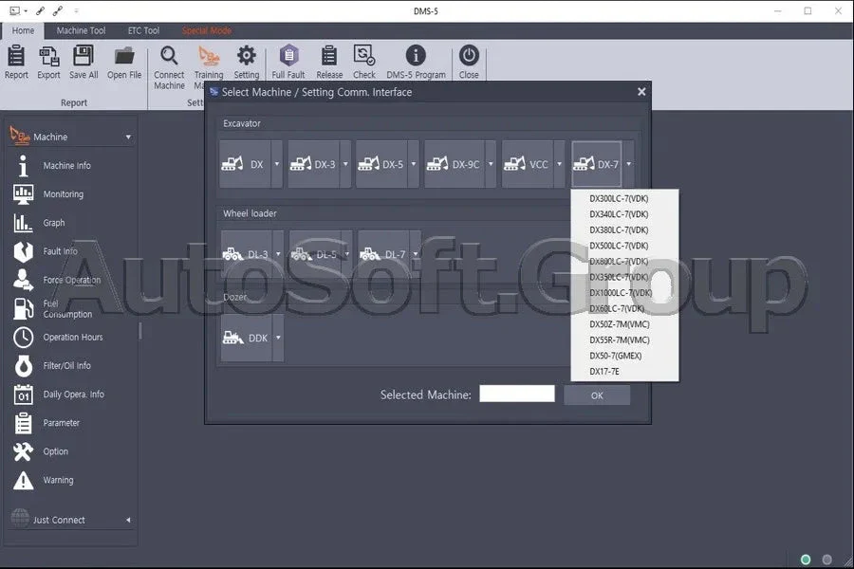Select the DL-7 wheel loader button
854x569 pixels.
click(x=383, y=254)
